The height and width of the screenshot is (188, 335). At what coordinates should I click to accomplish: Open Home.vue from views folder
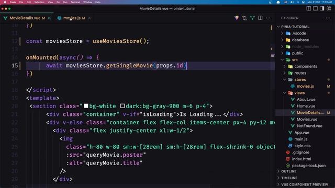[306, 106]
